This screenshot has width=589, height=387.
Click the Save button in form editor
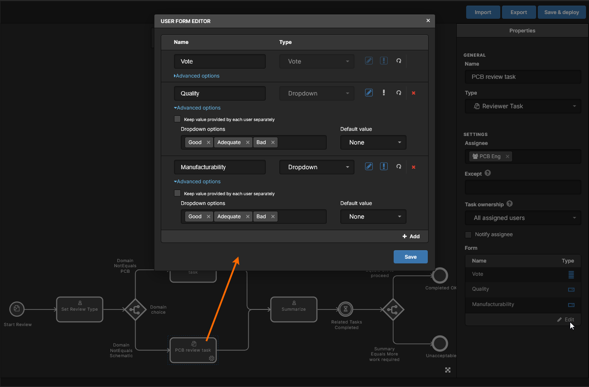click(x=410, y=257)
